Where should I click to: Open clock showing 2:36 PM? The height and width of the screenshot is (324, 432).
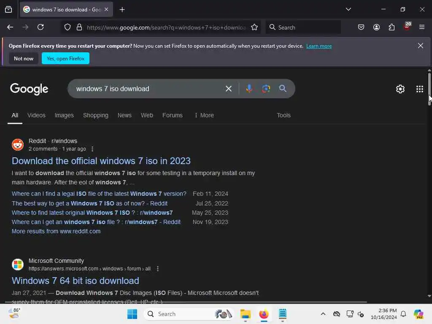click(x=384, y=314)
